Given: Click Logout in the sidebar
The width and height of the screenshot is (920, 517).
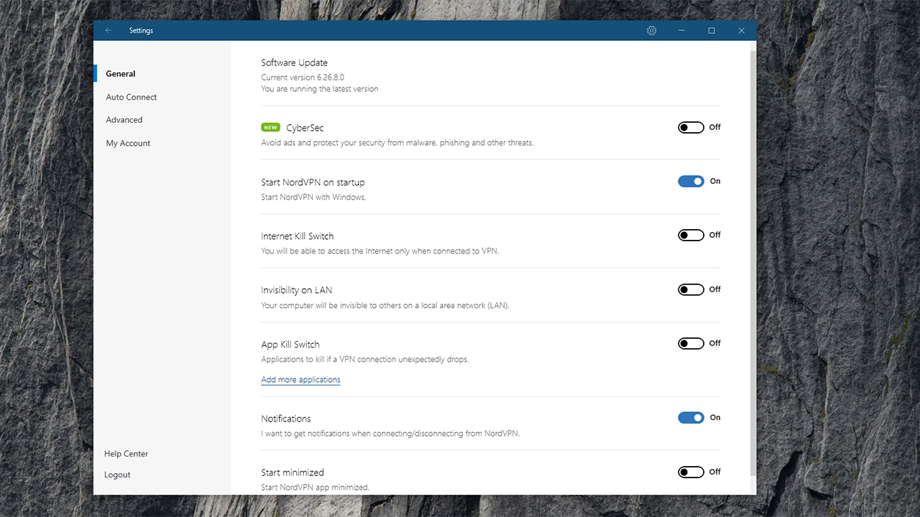Looking at the screenshot, I should point(117,475).
